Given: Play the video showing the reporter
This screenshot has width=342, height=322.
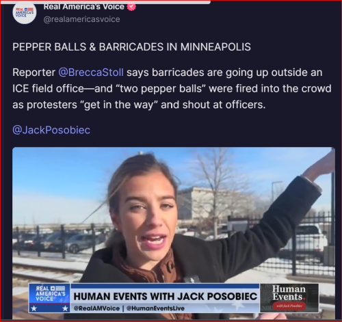Looking at the screenshot, I should 174,233.
